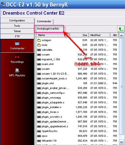Image resolution: width=125 pixels, height=145 pixels.
Task: Click the plugin_mcas.s file icon
Action: (39, 112)
